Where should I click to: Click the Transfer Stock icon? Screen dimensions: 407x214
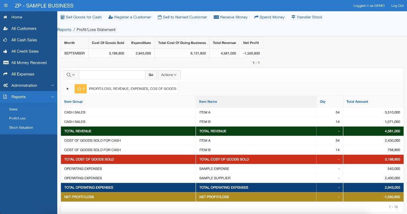pyautogui.click(x=293, y=17)
